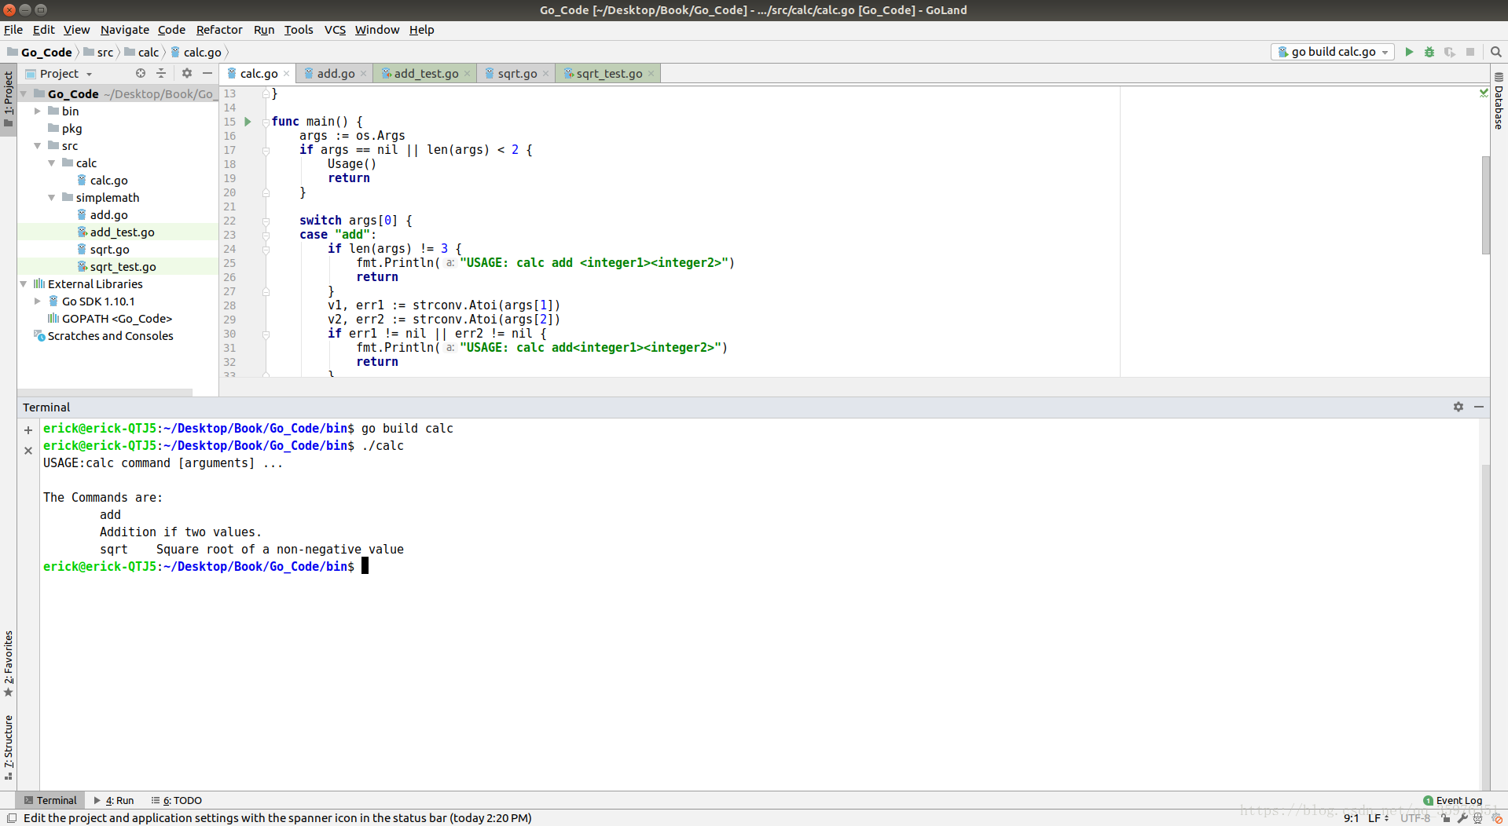Select sqrt_test.go in the project tree
The height and width of the screenshot is (826, 1508).
click(117, 267)
